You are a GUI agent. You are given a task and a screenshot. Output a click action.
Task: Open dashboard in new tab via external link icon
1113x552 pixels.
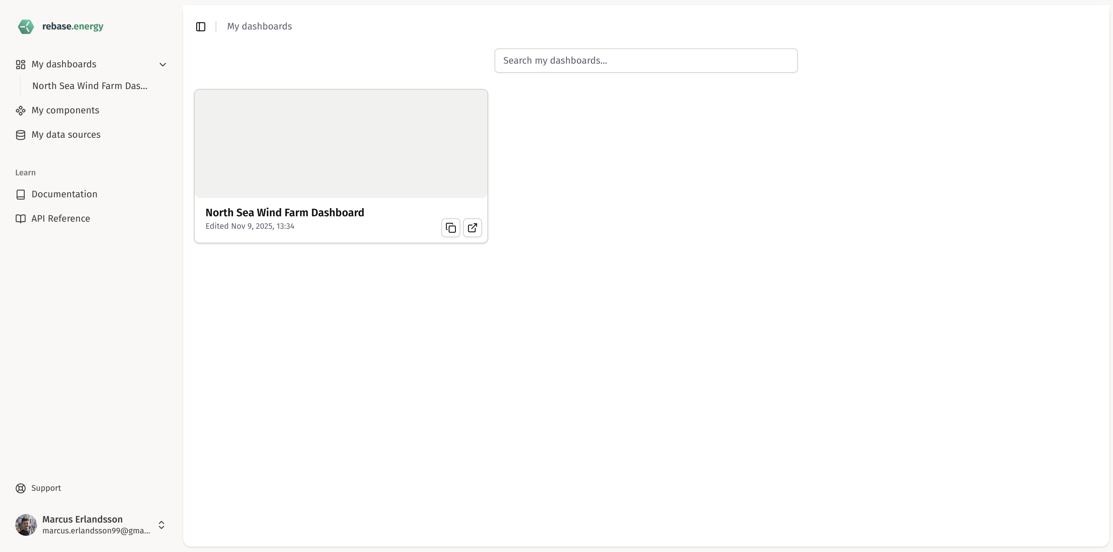point(472,228)
